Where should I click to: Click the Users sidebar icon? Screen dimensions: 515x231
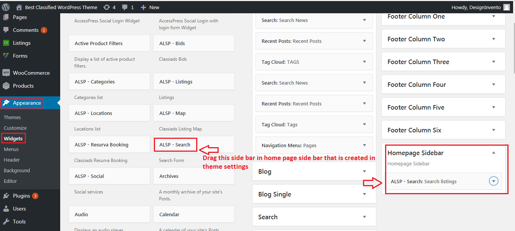pyautogui.click(x=6, y=209)
